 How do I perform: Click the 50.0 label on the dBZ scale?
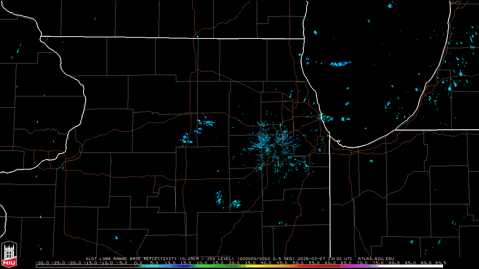pos(298,263)
